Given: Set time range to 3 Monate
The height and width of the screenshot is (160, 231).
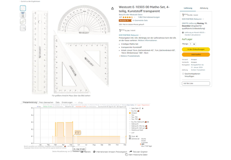Looking at the screenshot, I should pyautogui.click(x=144, y=142).
